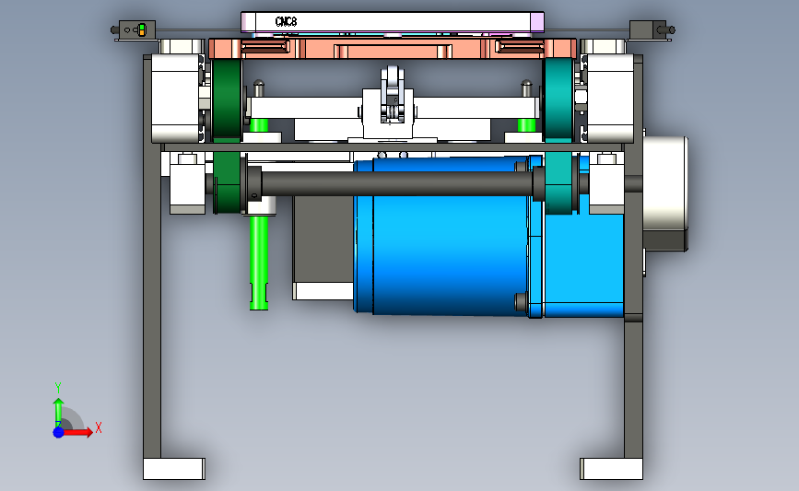This screenshot has height=491, width=799.
Task: Select the top-right sensor block
Action: click(x=647, y=29)
